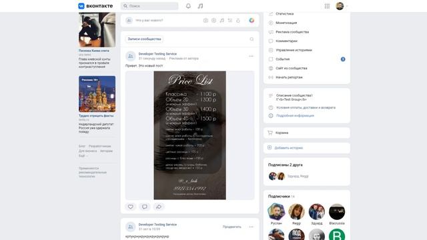This screenshot has height=240, width=427.
Task: Open События in the community menu
Action: pyautogui.click(x=282, y=59)
